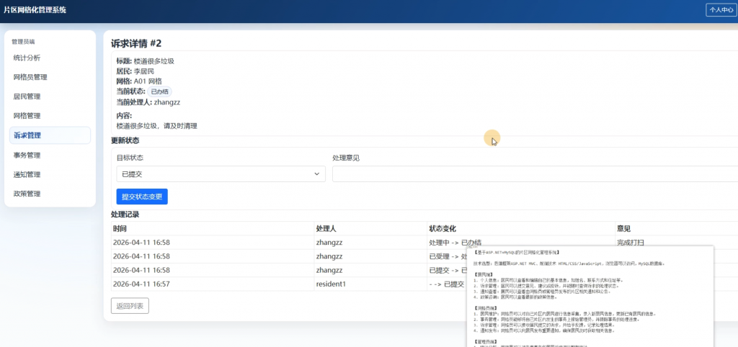Image resolution: width=738 pixels, height=347 pixels.
Task: Click 诉求详情 #2 heading
Action: coord(136,44)
